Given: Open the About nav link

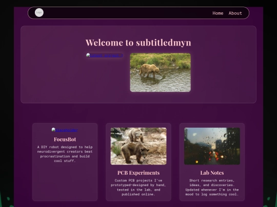Looking at the screenshot, I should coord(235,13).
